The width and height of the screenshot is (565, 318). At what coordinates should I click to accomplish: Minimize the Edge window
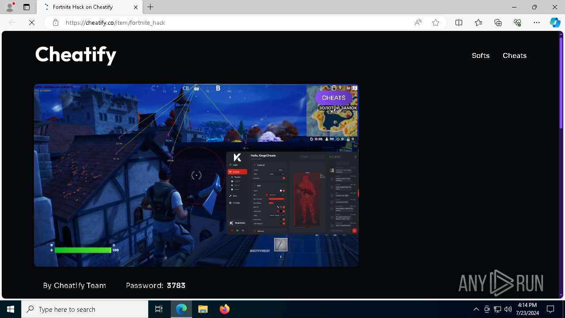pos(514,7)
